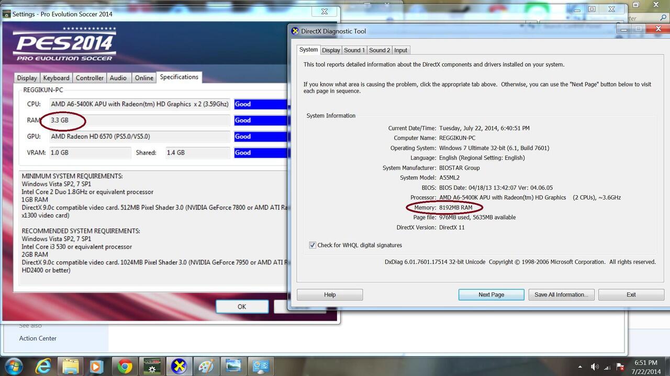This screenshot has width=670, height=376.
Task: Open the Audio tab in PES Settings
Action: (118, 78)
